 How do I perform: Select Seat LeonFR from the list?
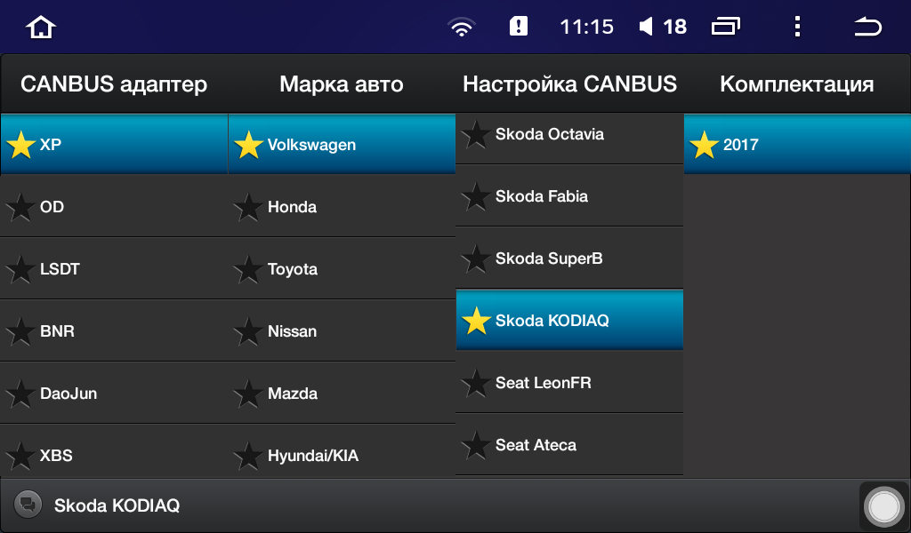tap(569, 383)
